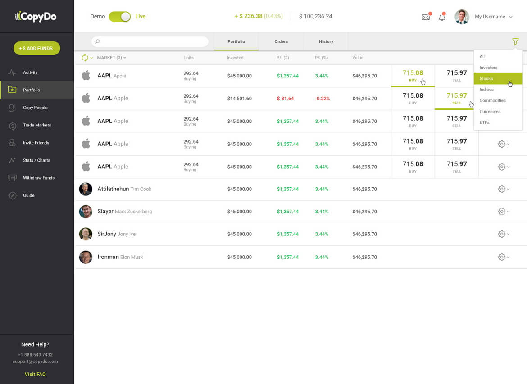
Task: Click the Invested column header
Action: click(235, 58)
